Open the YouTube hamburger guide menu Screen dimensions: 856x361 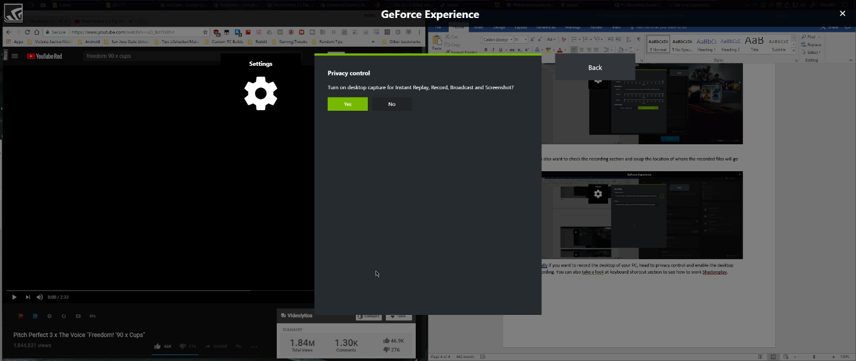coord(14,56)
